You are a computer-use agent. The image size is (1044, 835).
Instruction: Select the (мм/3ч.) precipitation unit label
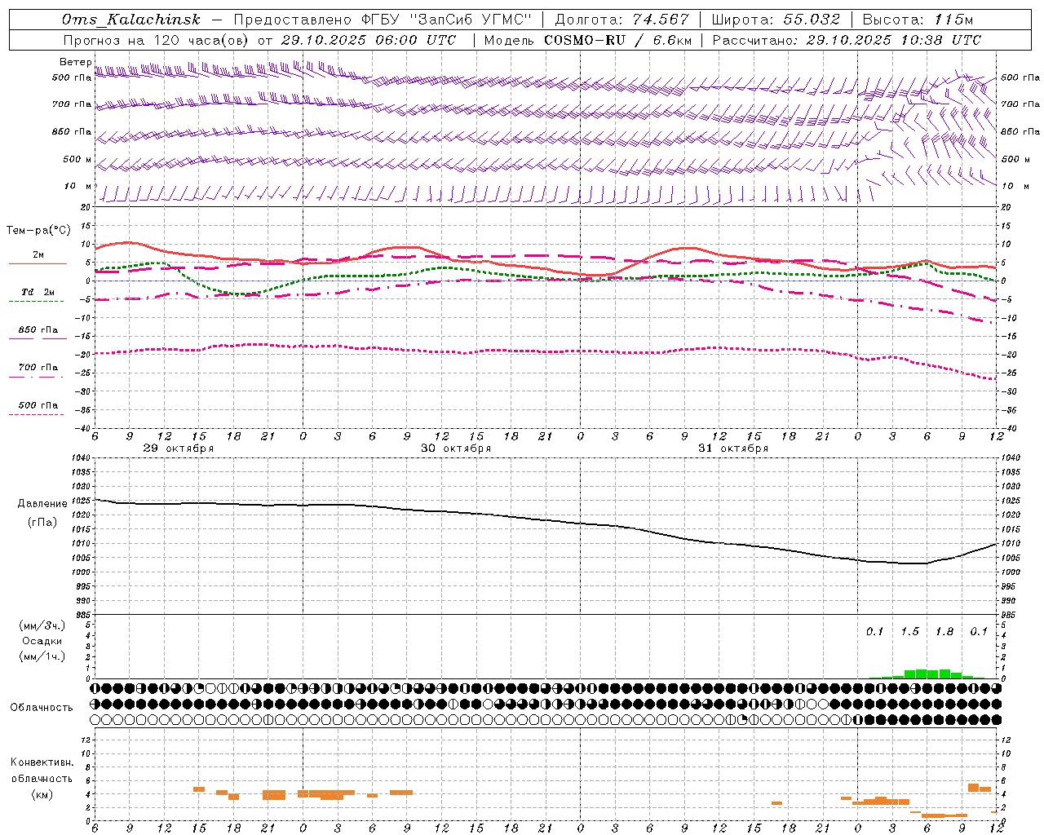point(42,625)
